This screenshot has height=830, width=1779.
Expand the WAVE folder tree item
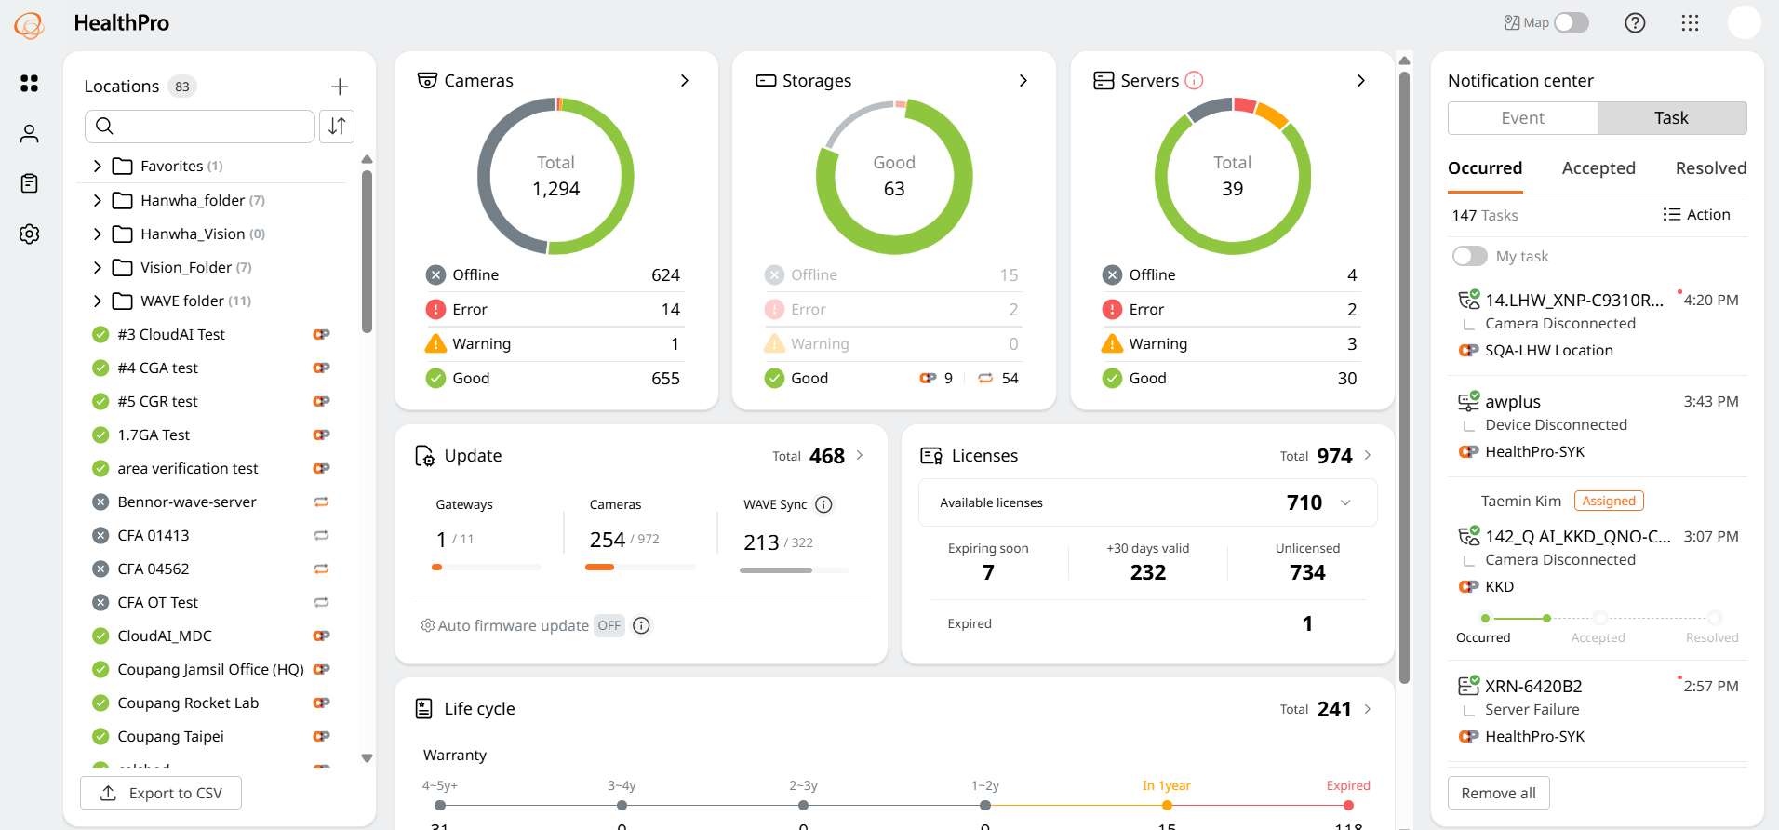(x=98, y=301)
